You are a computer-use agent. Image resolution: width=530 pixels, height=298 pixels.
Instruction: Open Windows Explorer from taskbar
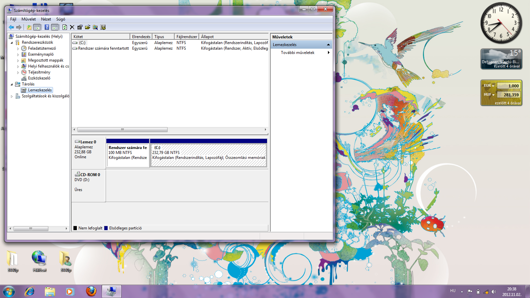[x=50, y=291]
